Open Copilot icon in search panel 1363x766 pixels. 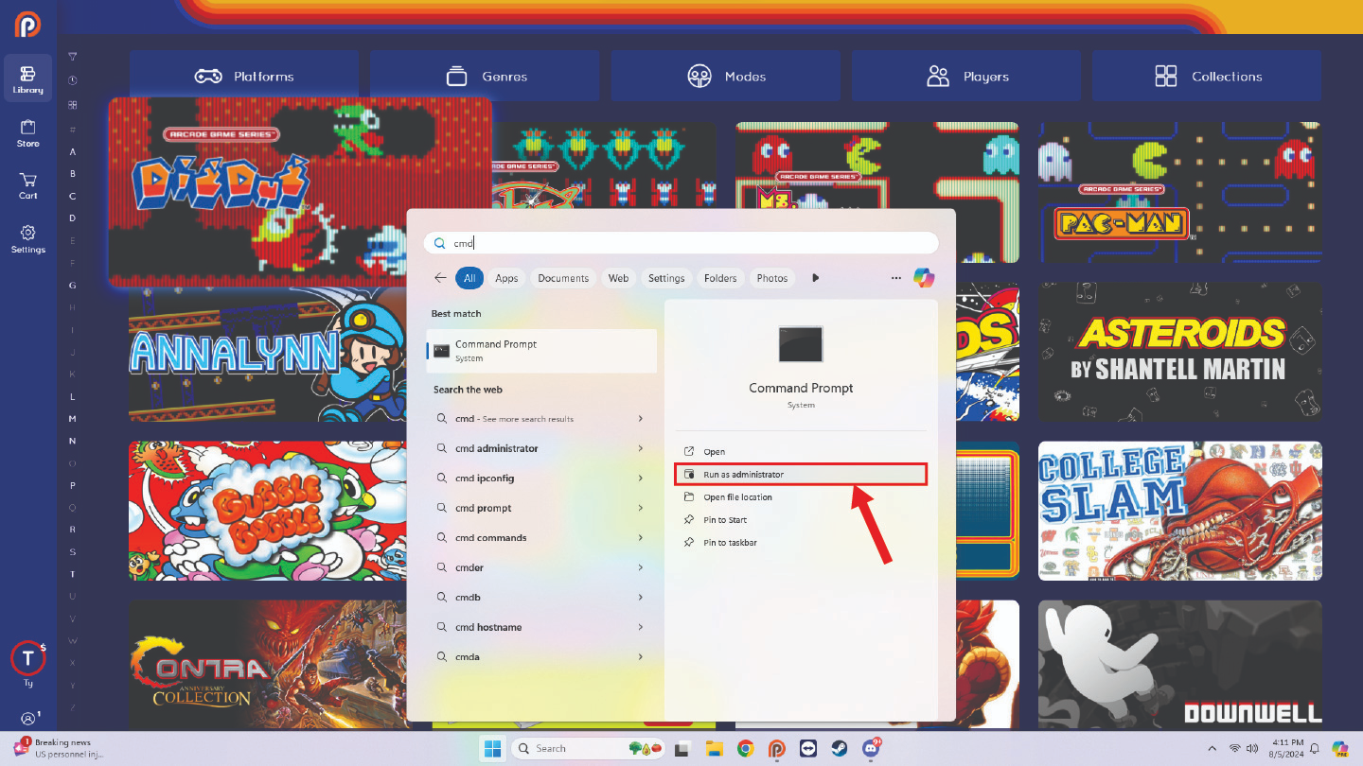click(x=924, y=277)
